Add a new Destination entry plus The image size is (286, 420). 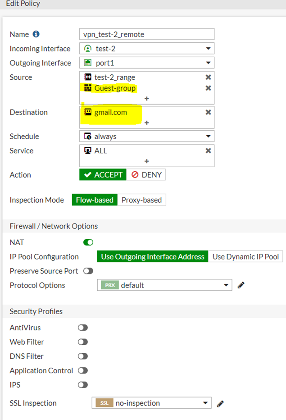[147, 123]
